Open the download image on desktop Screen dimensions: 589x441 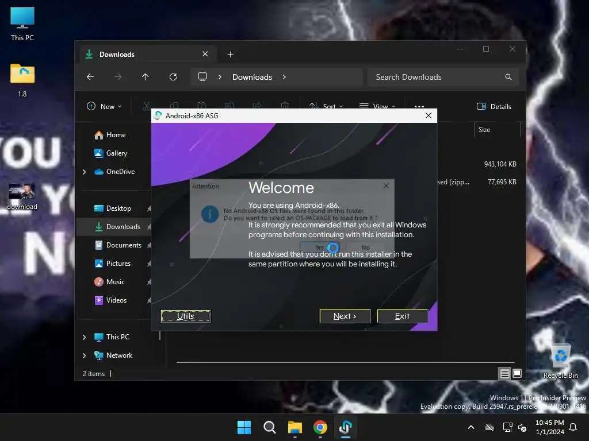coord(22,196)
